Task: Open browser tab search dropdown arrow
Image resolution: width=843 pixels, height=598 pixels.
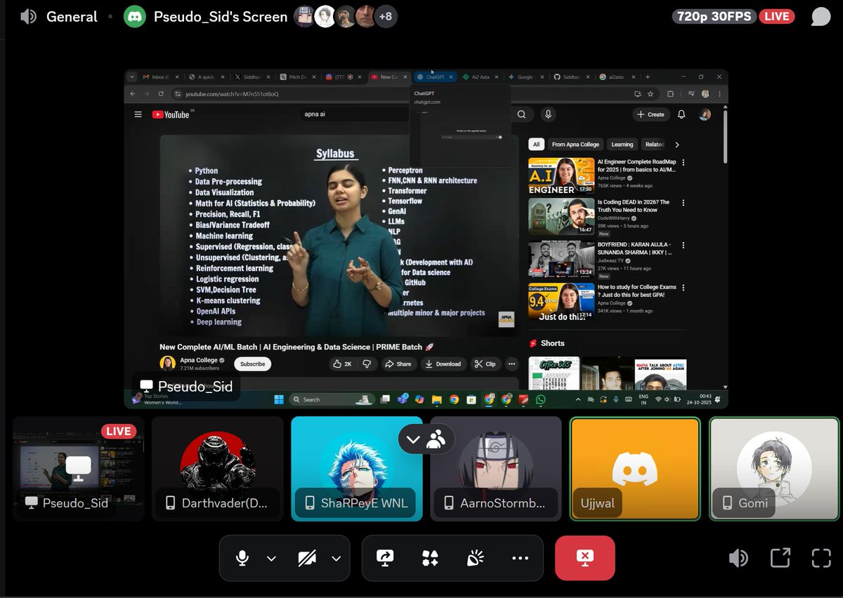Action: pyautogui.click(x=130, y=77)
